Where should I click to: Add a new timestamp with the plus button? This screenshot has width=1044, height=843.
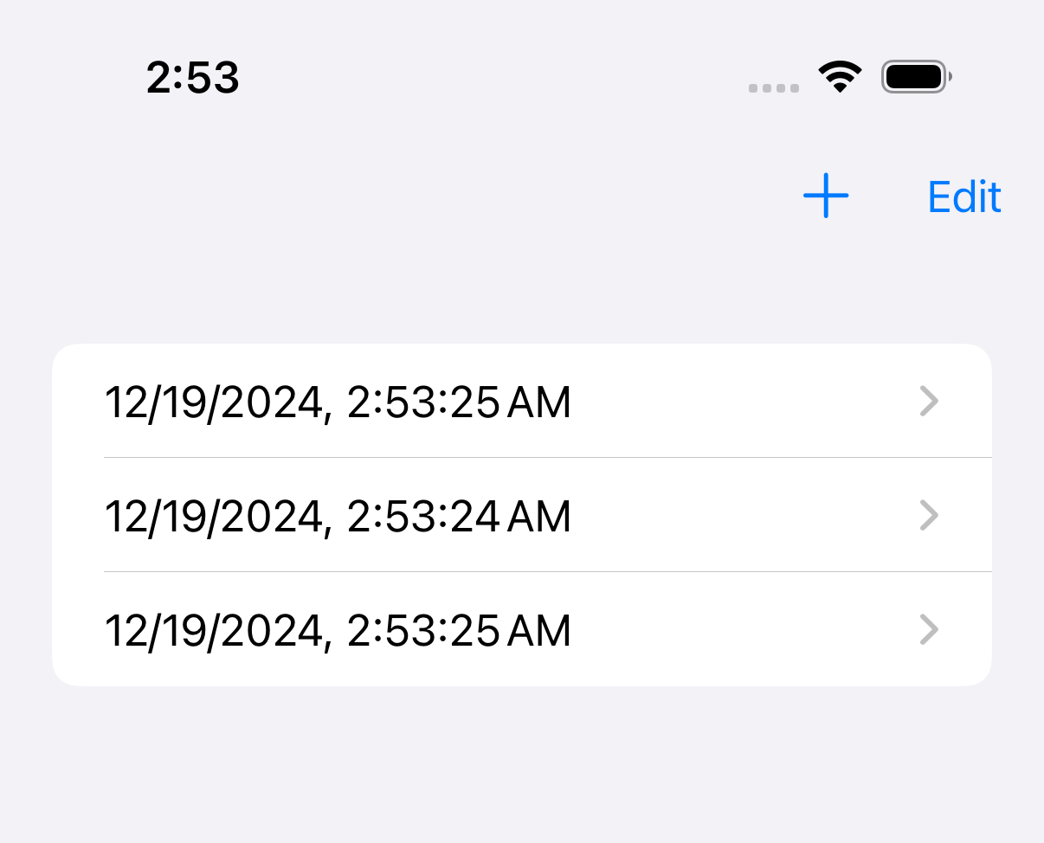point(826,196)
